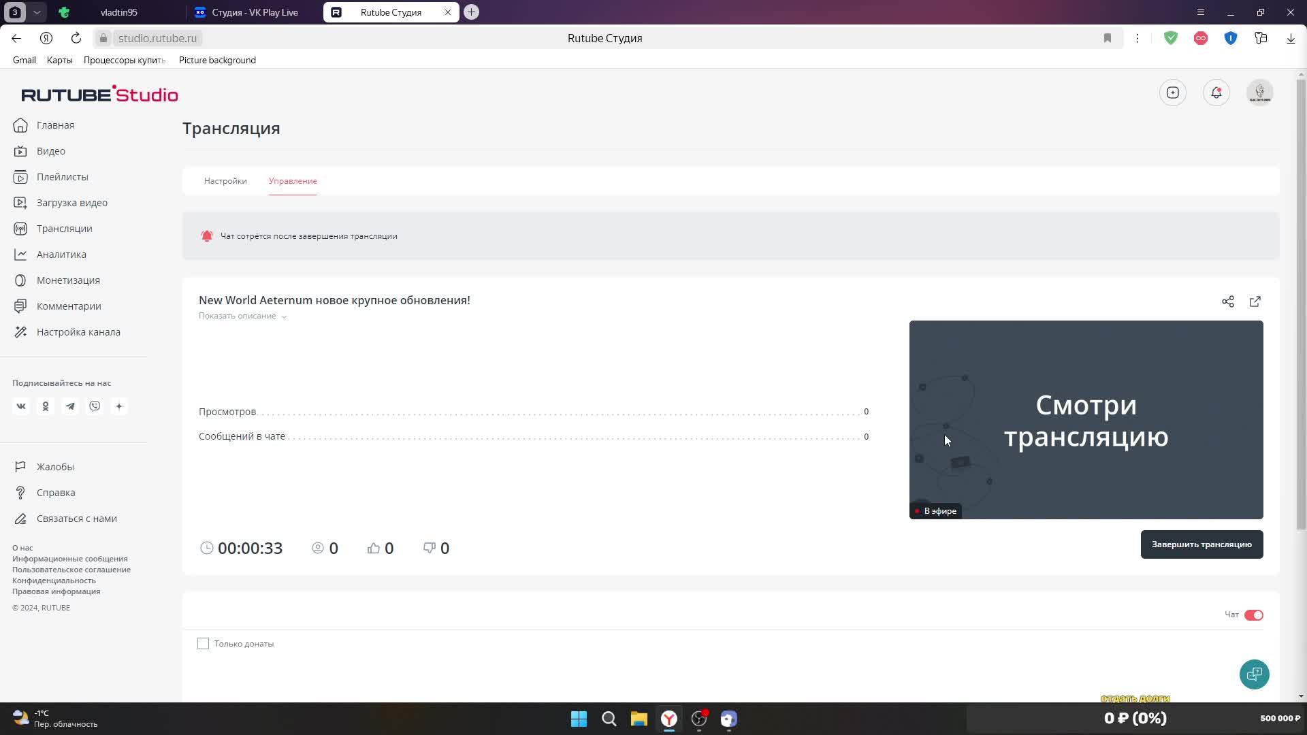1307x735 pixels.
Task: Open tab group dropdown arrow
Action: click(x=37, y=12)
